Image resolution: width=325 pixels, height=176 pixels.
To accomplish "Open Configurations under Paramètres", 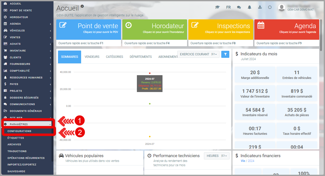I will 20,131.
